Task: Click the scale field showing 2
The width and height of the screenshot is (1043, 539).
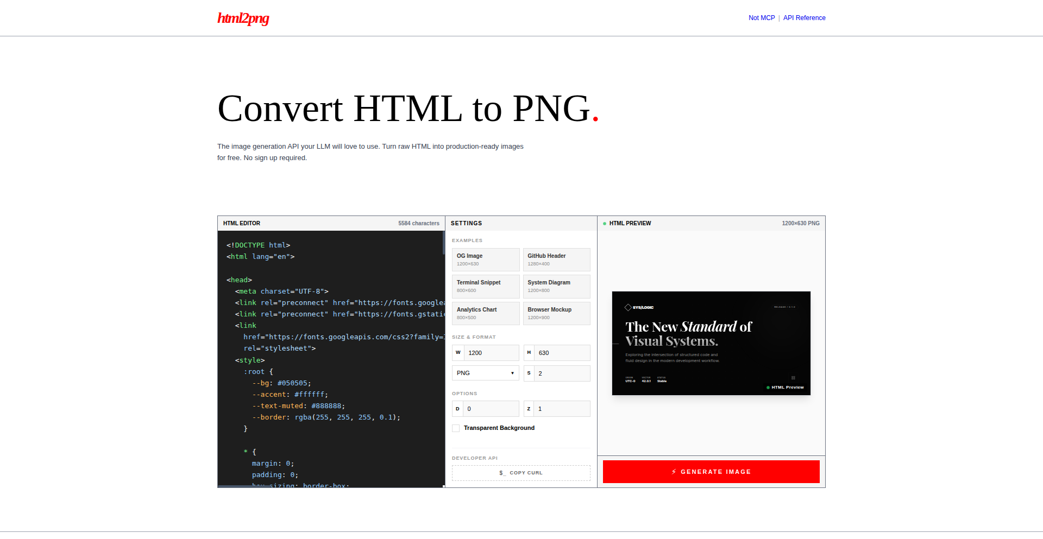Action: tap(562, 373)
